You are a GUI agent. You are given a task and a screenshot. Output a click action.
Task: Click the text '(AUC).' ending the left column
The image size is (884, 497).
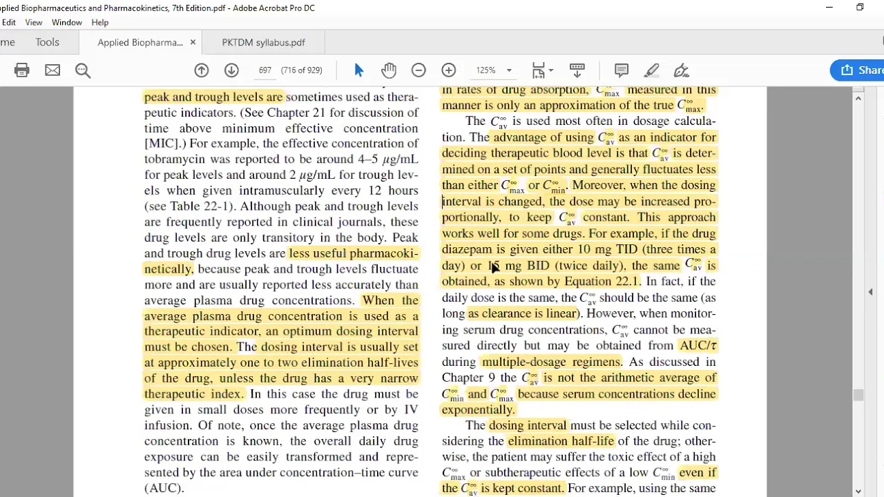coord(164,488)
